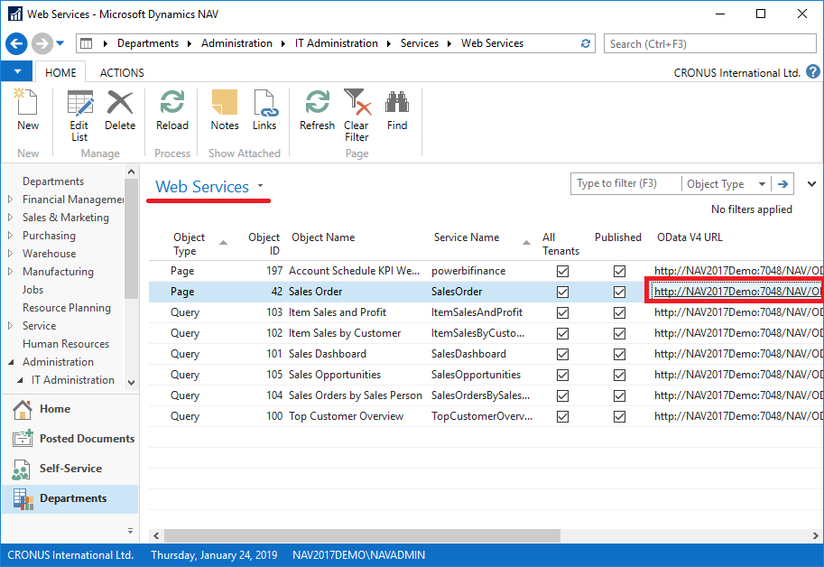Focus the Search (Ctrl+F3) box
The height and width of the screenshot is (567, 824).
pos(709,43)
